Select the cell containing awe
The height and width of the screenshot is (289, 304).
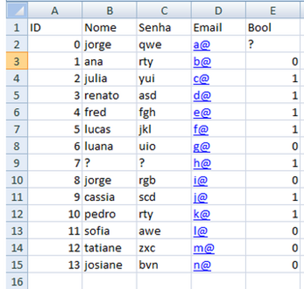(x=164, y=231)
